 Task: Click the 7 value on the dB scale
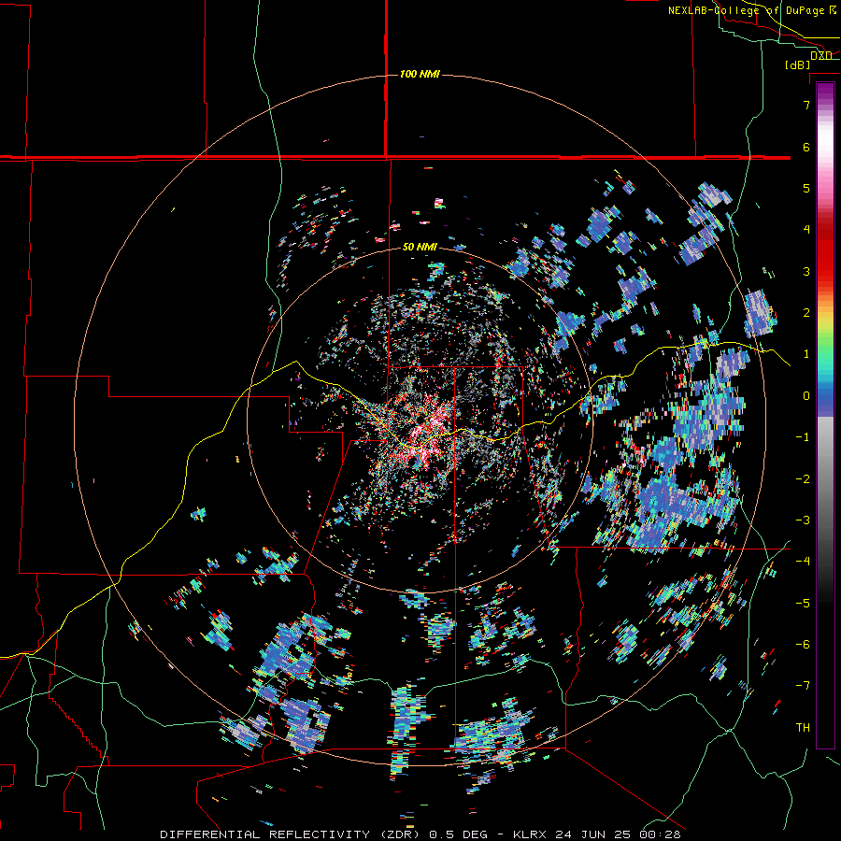[806, 105]
